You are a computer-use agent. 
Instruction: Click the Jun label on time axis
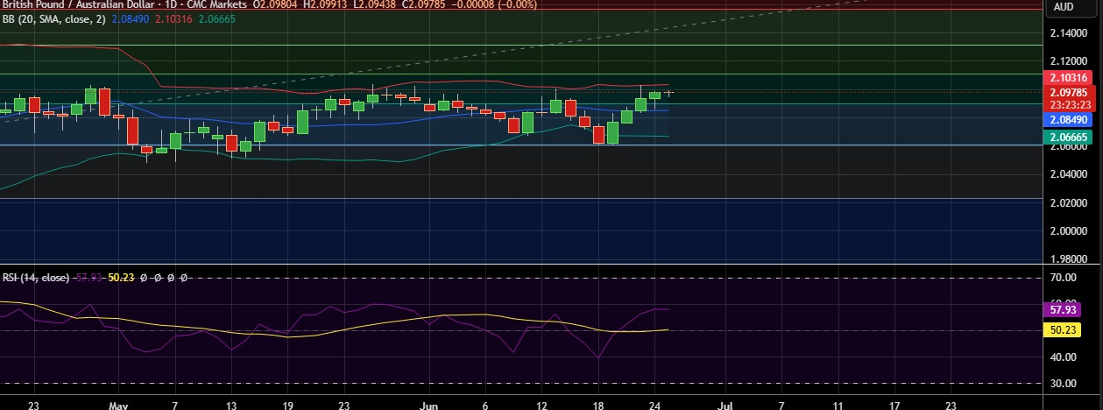pyautogui.click(x=429, y=405)
